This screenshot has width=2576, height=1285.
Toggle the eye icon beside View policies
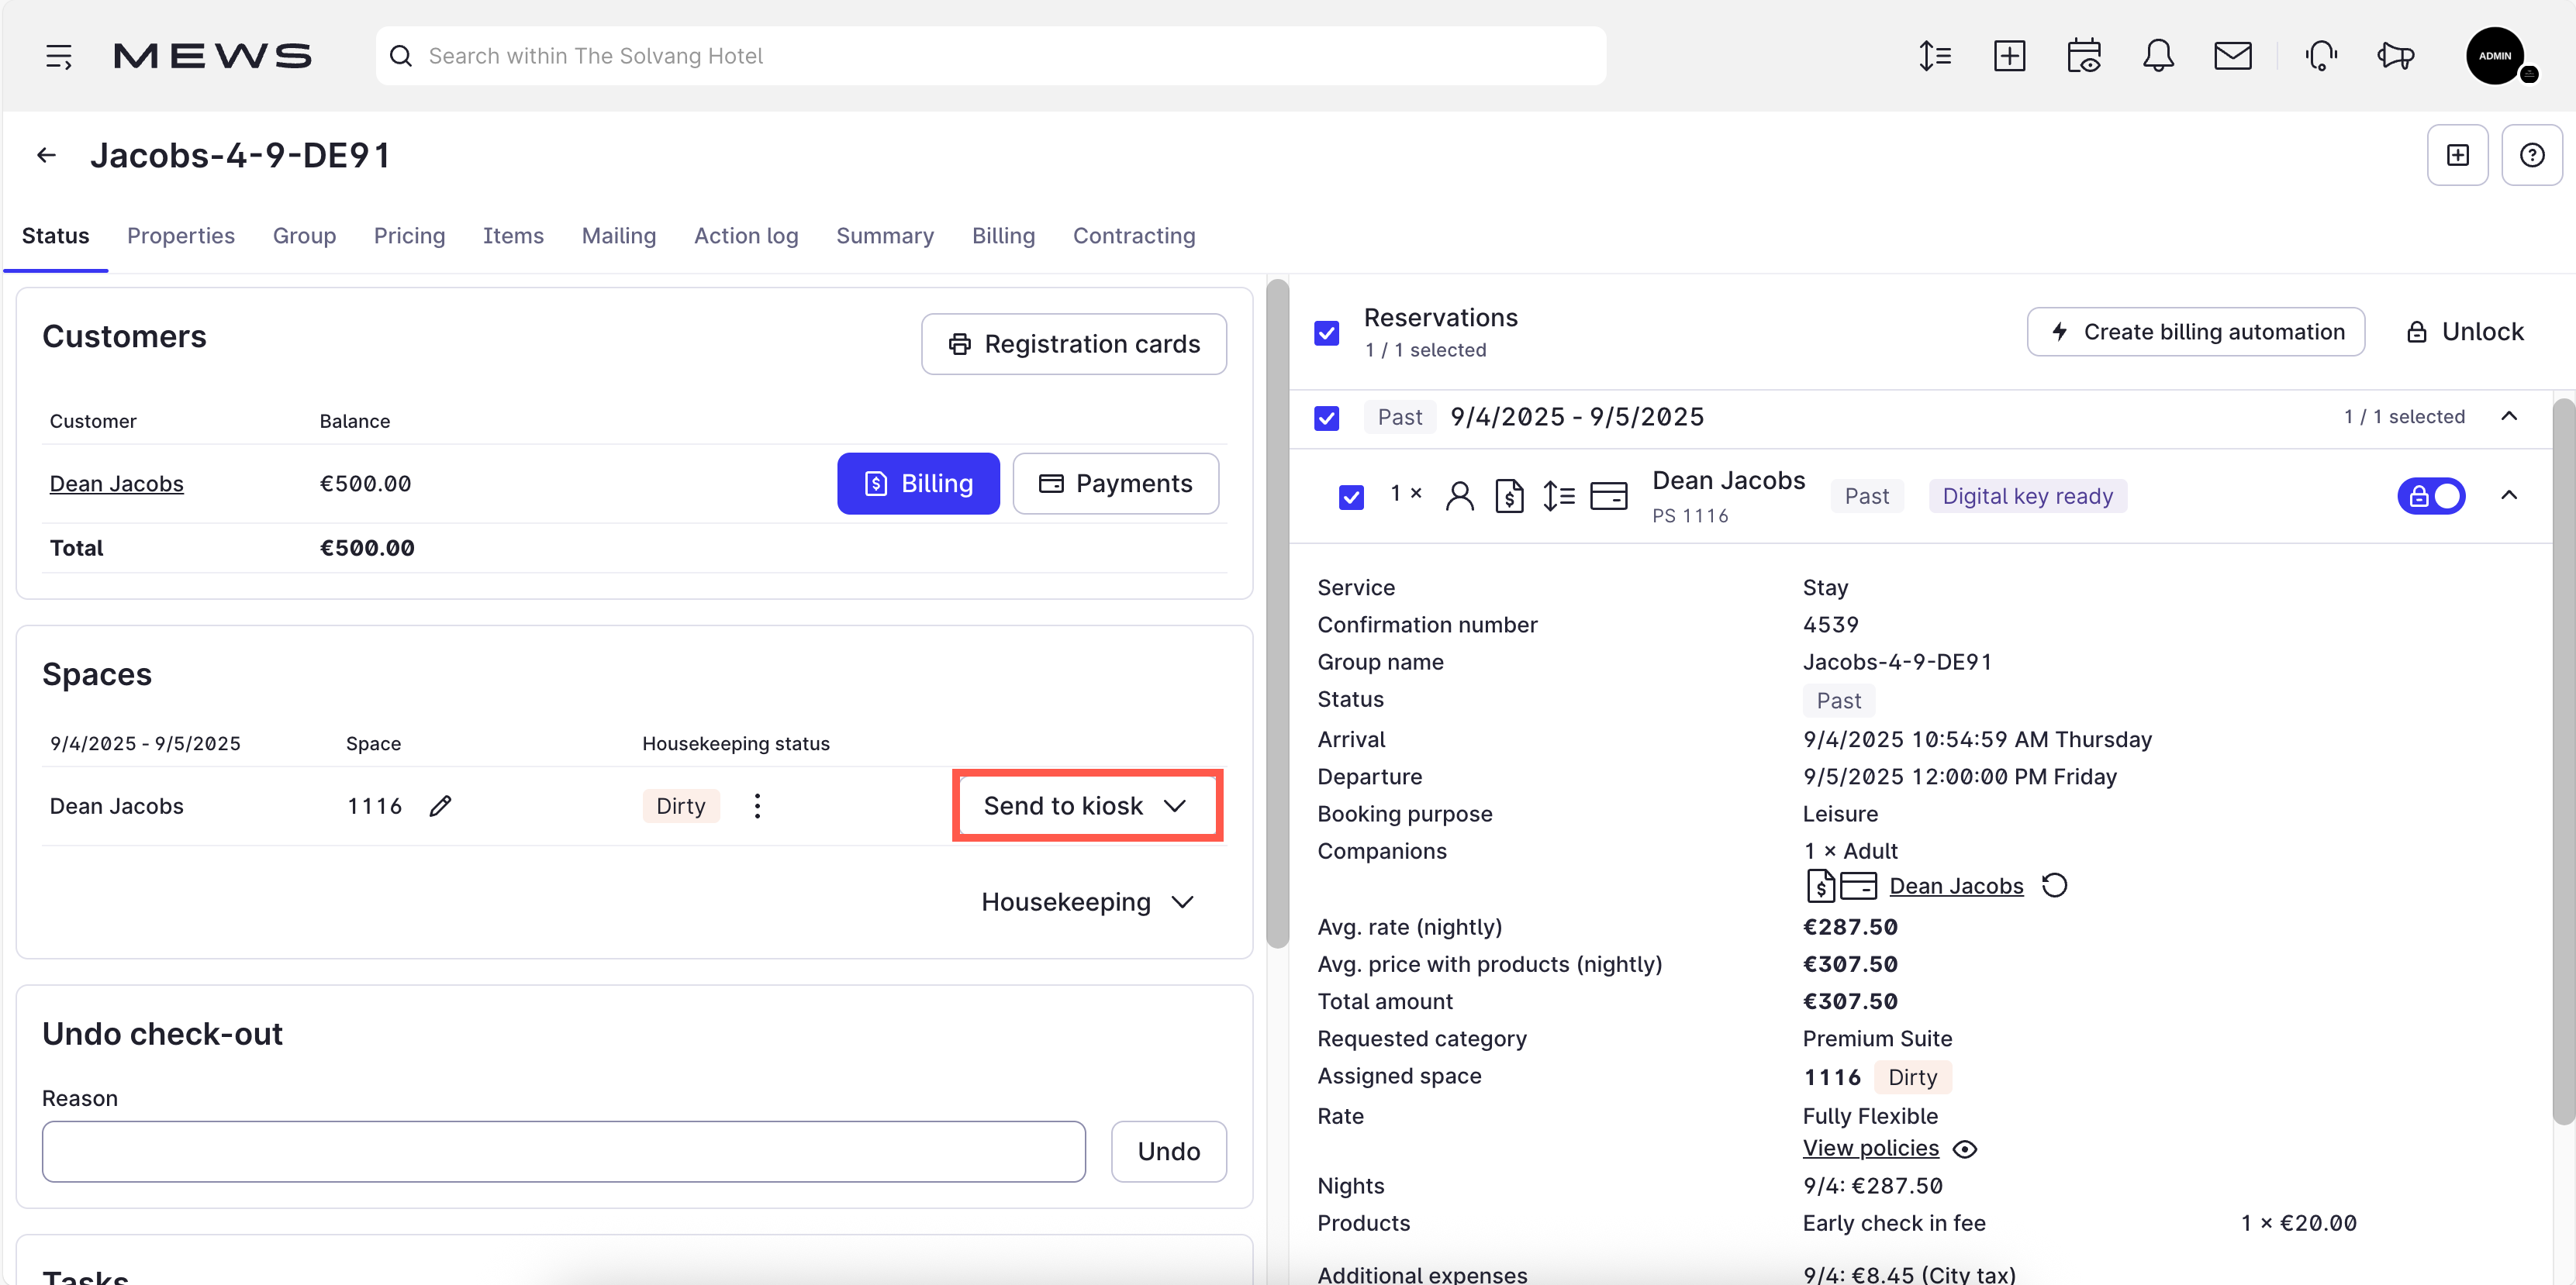[1964, 1149]
